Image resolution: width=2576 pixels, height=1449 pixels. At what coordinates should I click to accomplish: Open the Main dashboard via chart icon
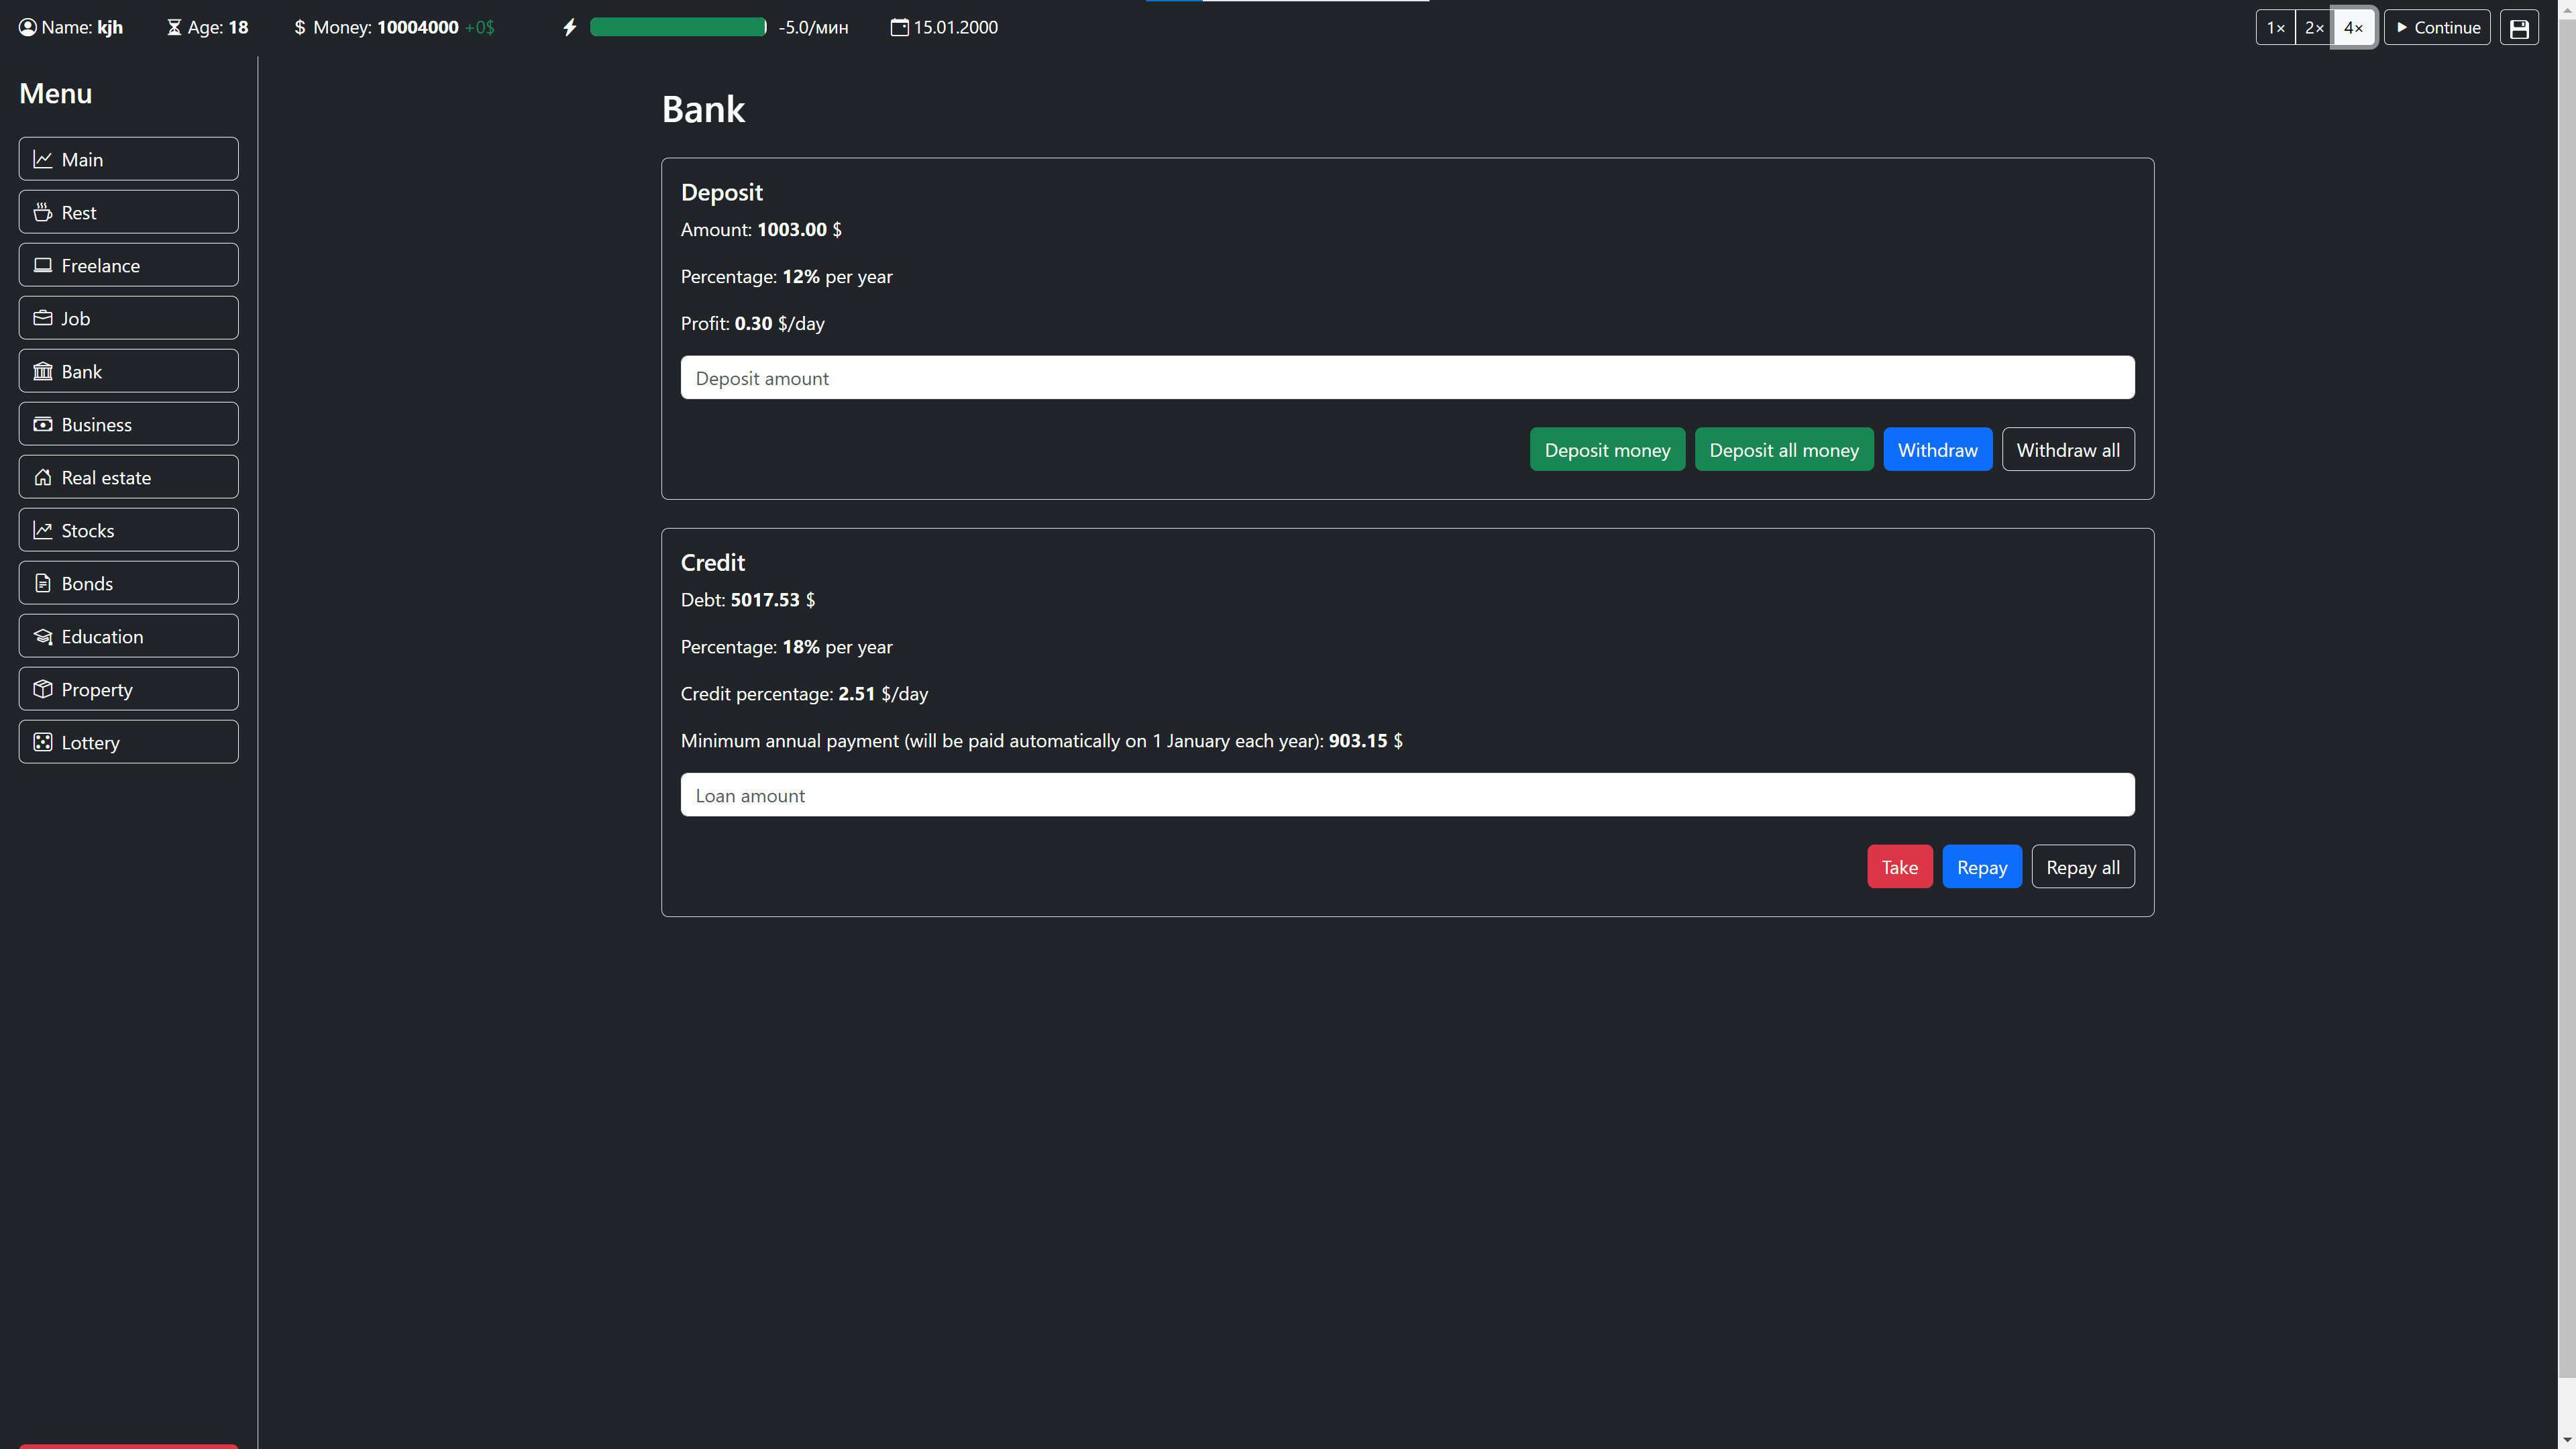[x=43, y=158]
